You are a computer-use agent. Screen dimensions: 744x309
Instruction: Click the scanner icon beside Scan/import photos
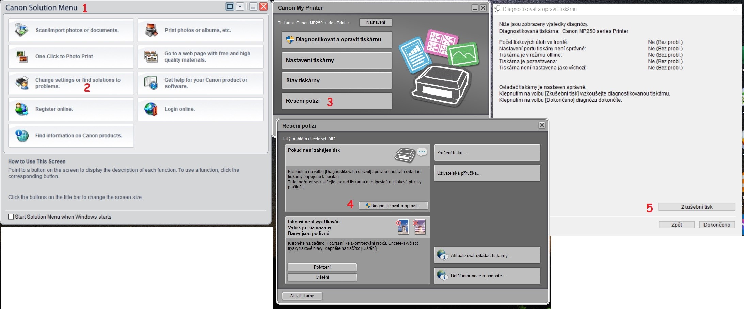coord(21,30)
